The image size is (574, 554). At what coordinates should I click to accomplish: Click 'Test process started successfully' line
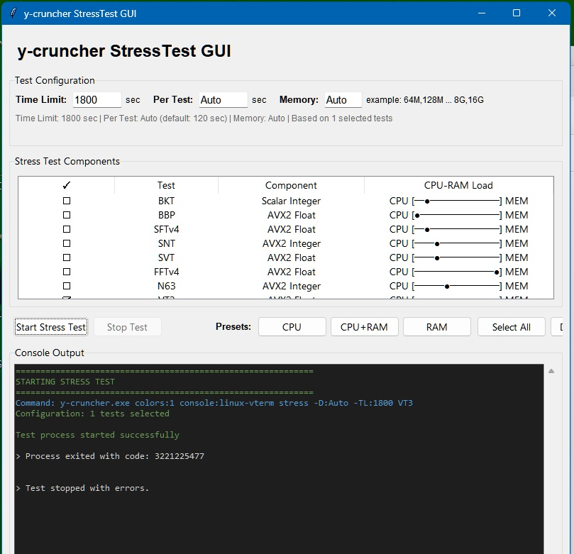point(97,435)
